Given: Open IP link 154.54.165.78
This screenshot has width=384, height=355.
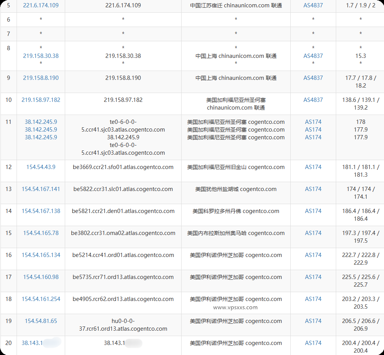Looking at the screenshot, I should (x=40, y=233).
